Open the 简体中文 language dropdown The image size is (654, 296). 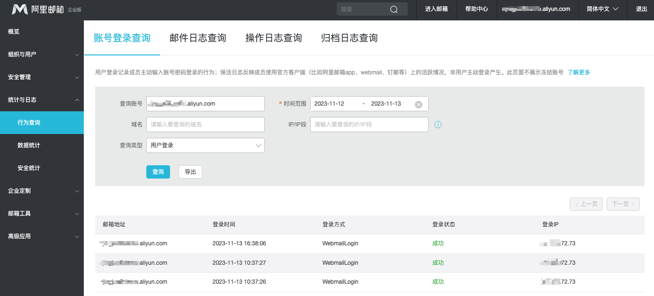click(602, 9)
